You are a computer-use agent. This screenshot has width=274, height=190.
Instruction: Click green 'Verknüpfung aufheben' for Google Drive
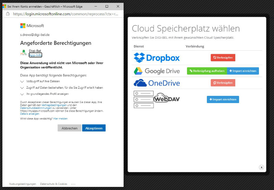pyautogui.click(x=207, y=71)
